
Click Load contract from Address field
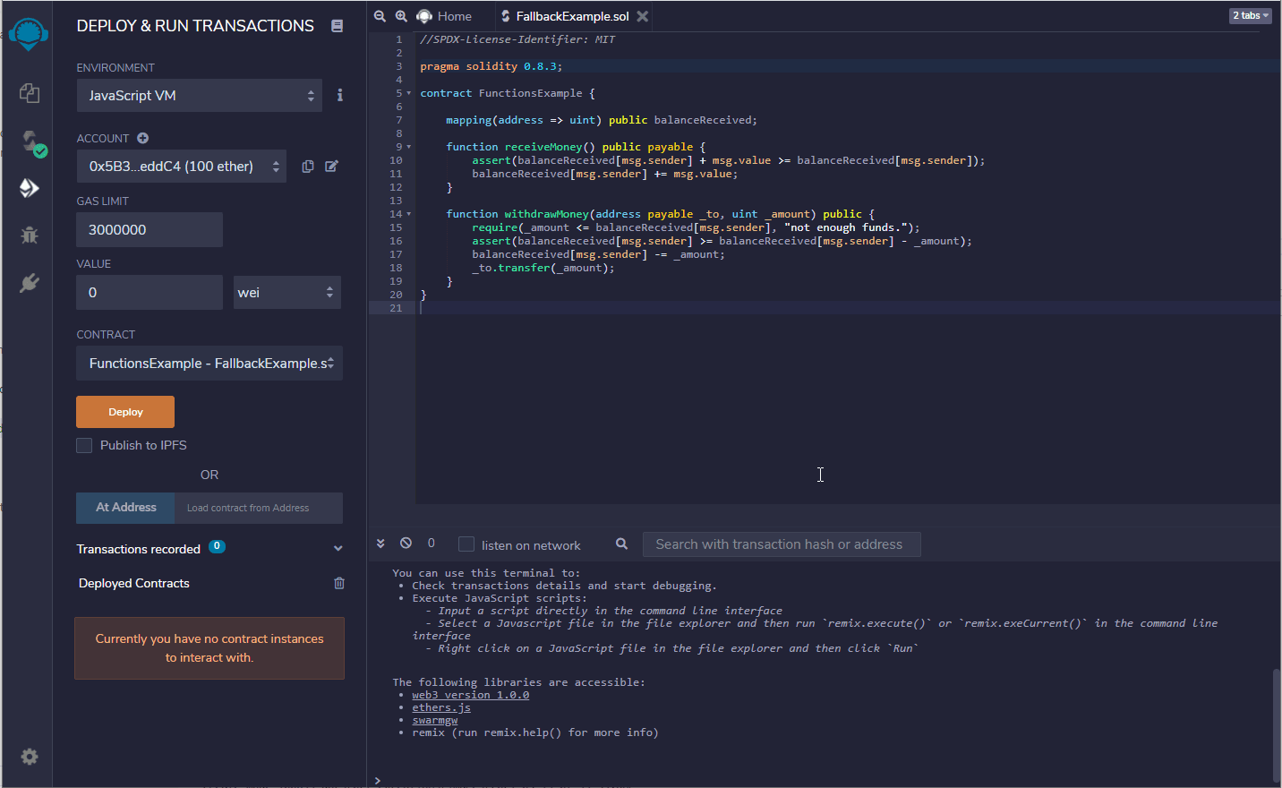point(259,508)
